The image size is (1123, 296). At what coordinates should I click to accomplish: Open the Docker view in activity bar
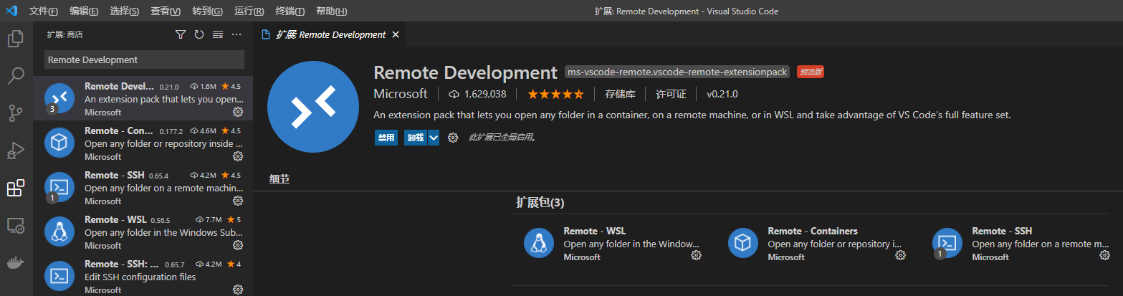coord(16,263)
